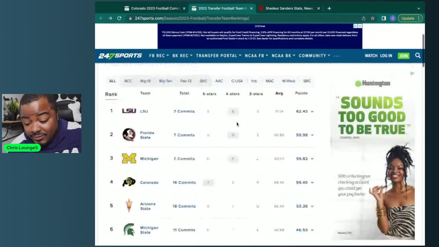Open Arizona State 18 Commits link
Screen dimensions: 439x247
[184, 206]
